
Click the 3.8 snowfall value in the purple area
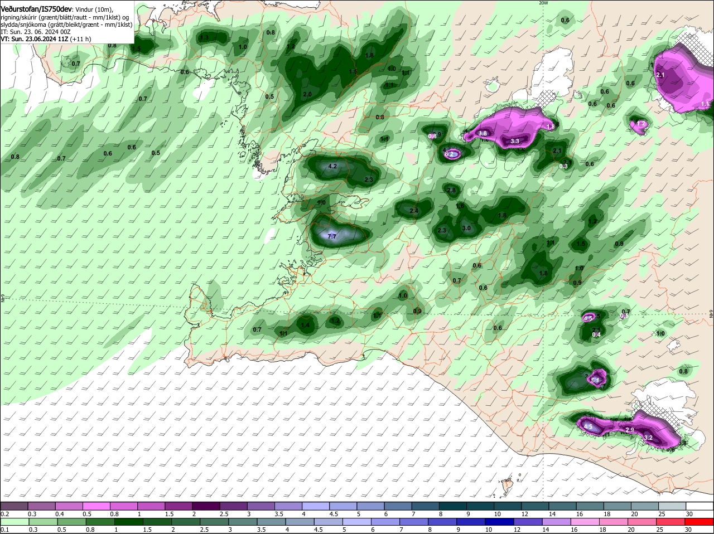[483, 134]
